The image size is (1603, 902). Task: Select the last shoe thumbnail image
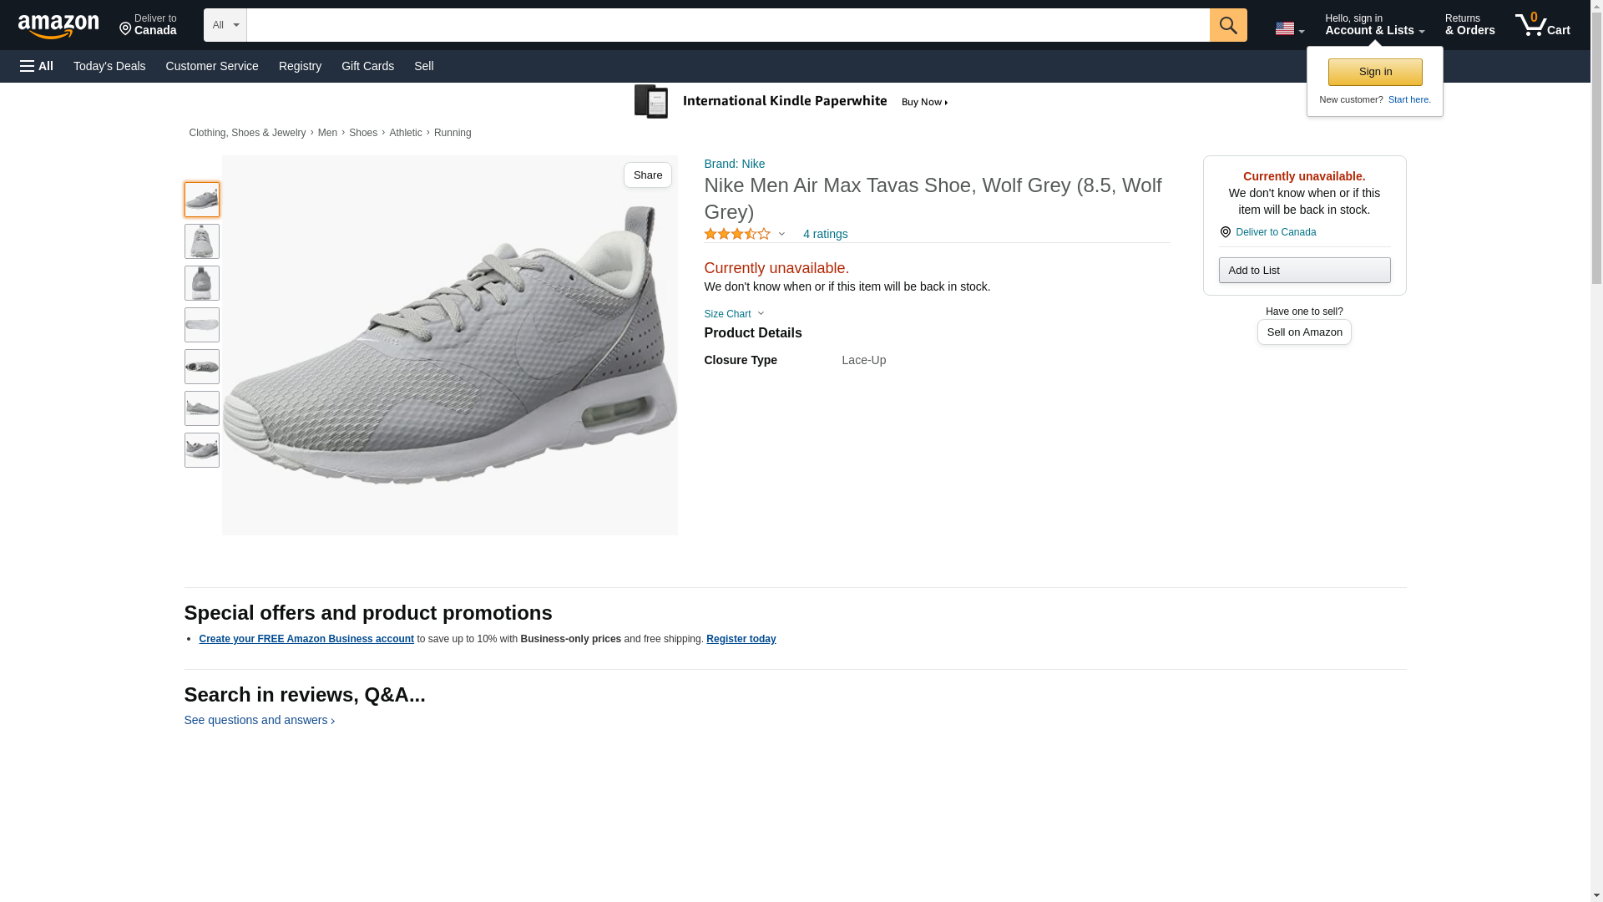[x=201, y=450]
